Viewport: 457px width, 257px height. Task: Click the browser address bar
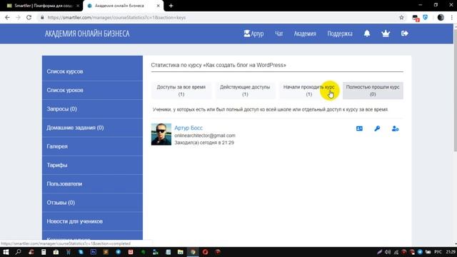click(x=219, y=17)
